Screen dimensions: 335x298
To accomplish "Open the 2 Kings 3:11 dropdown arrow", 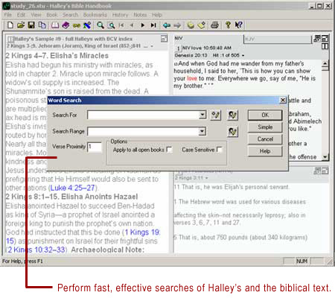I will (206, 178).
